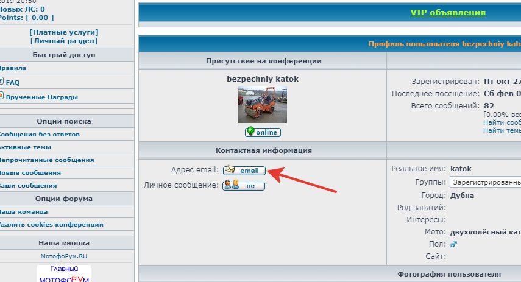Click the user's road roller avatar

pyautogui.click(x=262, y=105)
